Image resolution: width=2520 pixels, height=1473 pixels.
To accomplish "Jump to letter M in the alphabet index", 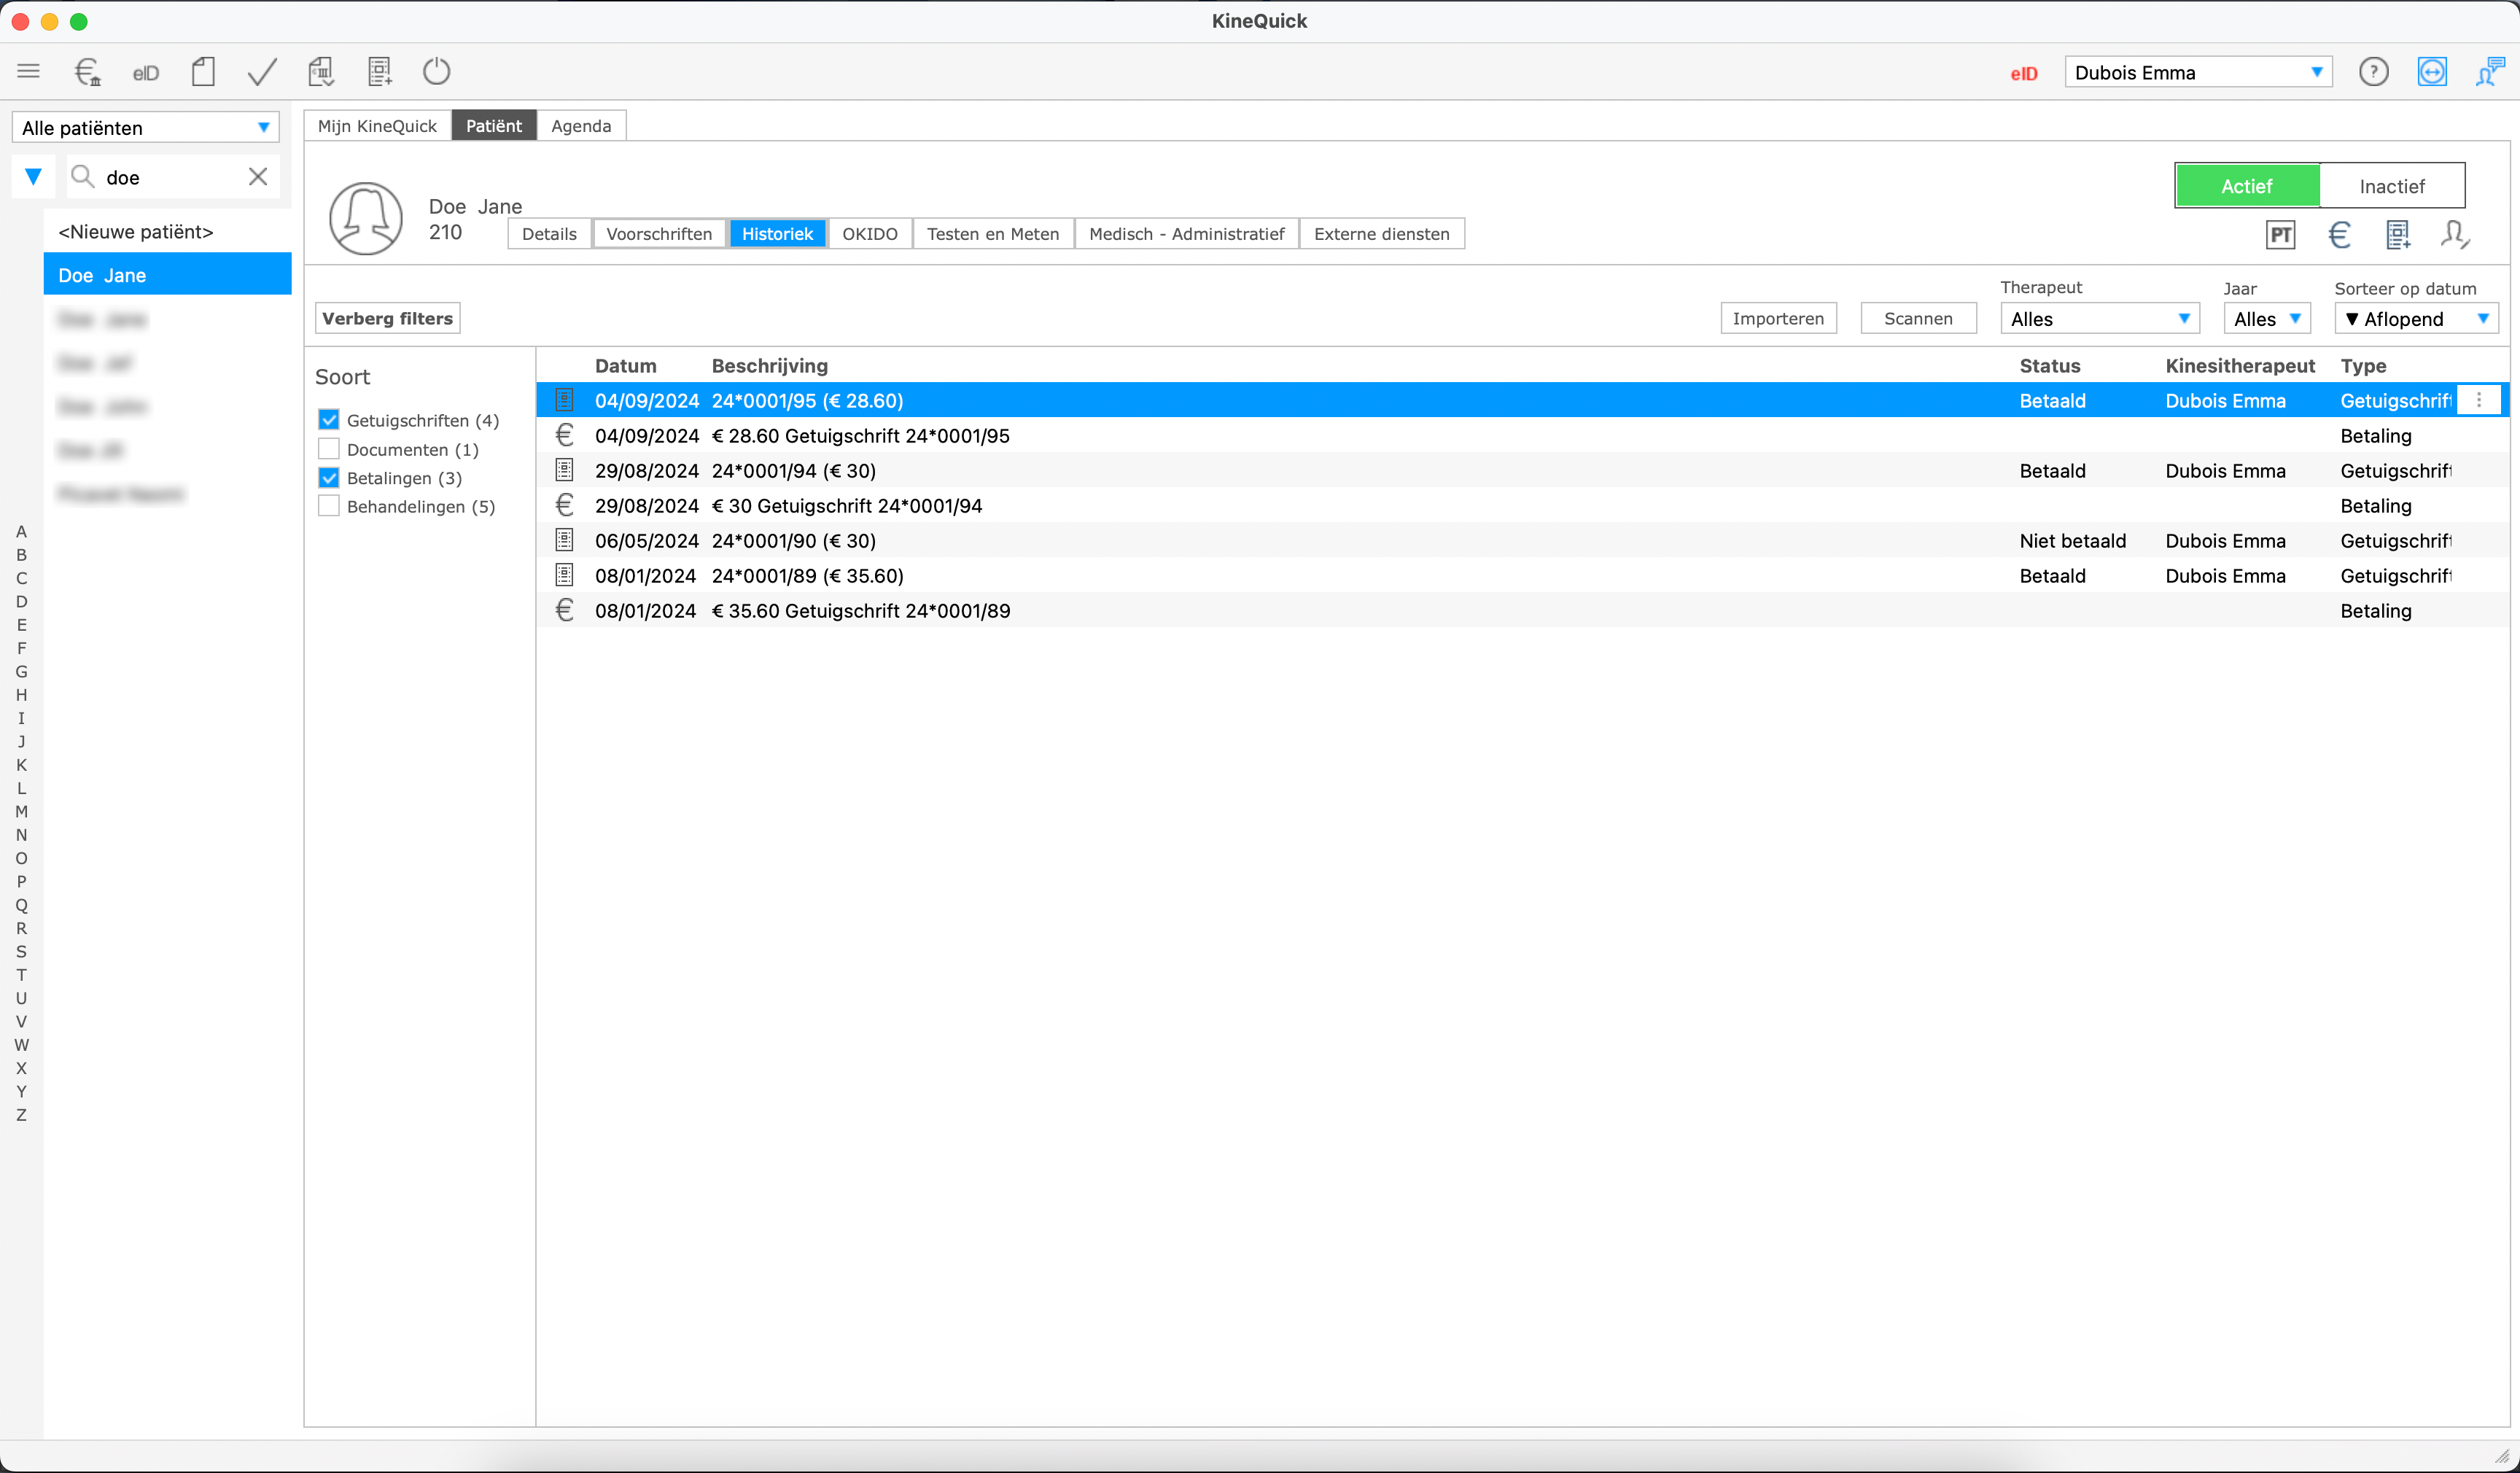I will coord(21,811).
